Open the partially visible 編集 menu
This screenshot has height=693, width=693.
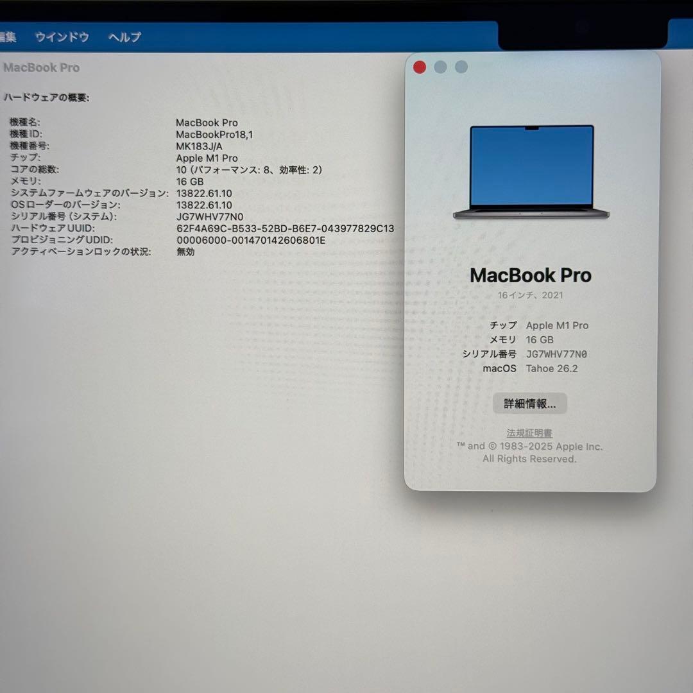(8, 37)
